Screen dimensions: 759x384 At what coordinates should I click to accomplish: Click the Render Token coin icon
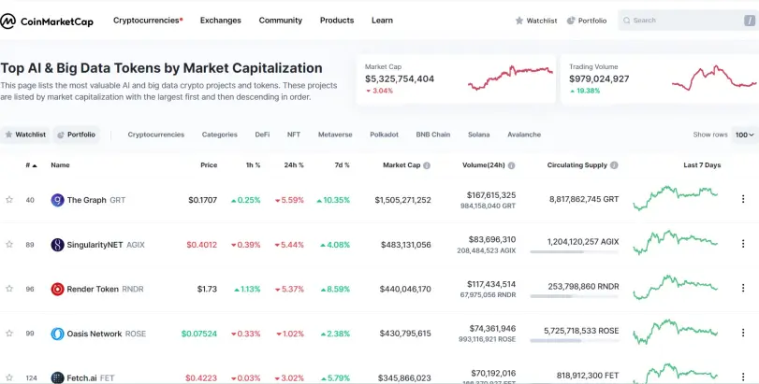coord(58,290)
